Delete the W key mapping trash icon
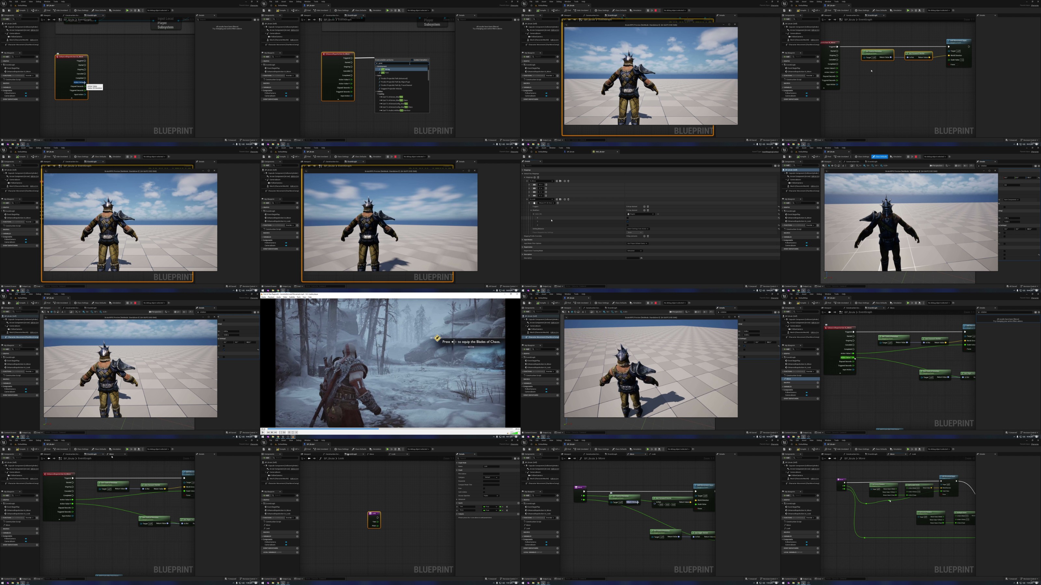 547,185
